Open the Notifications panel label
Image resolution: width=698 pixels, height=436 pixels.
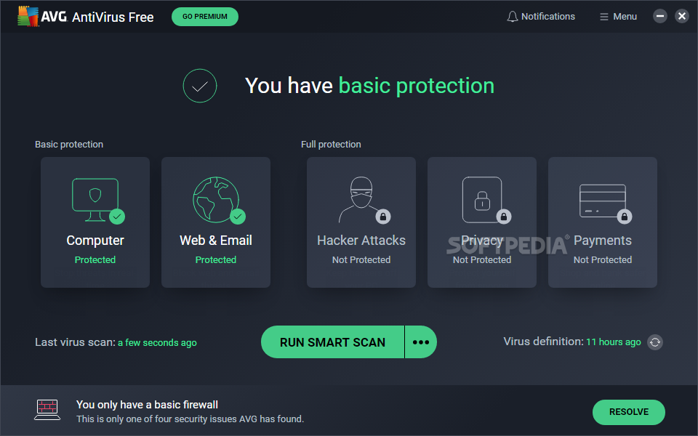click(x=548, y=17)
